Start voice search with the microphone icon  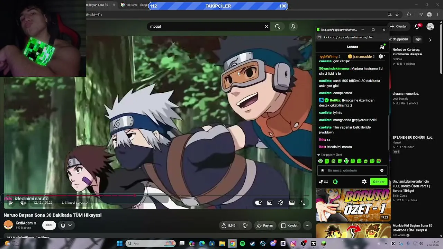(293, 26)
